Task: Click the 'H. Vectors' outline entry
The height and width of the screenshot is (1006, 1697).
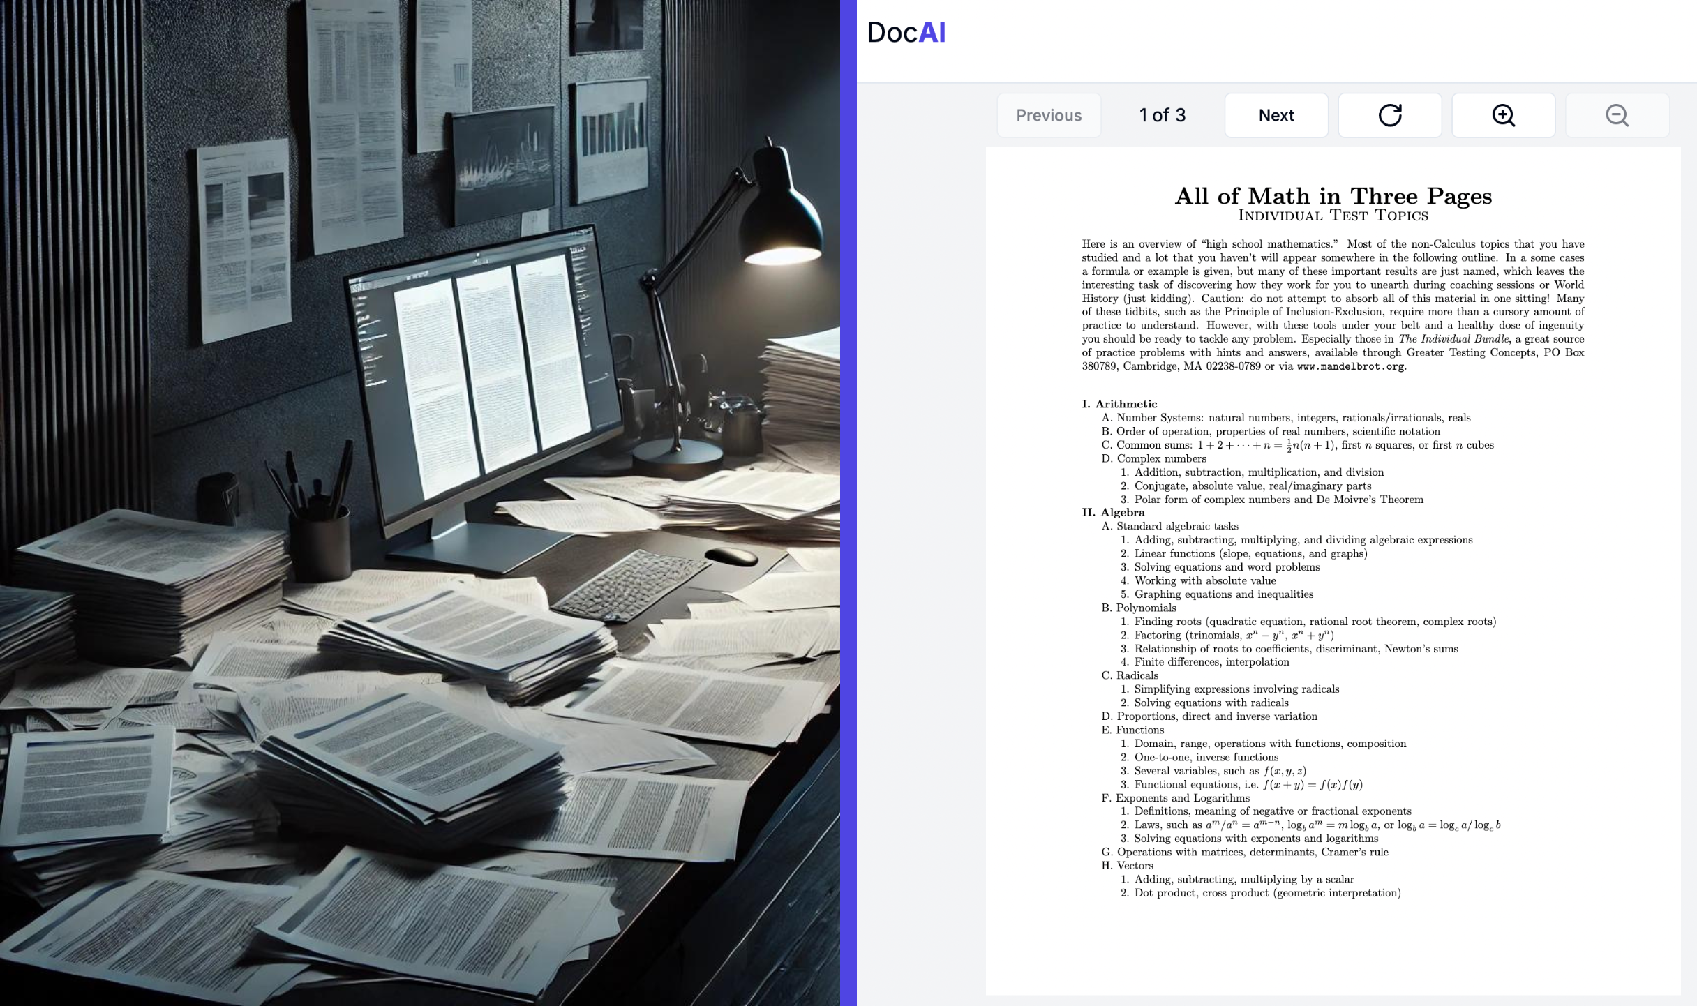Action: click(x=1128, y=866)
